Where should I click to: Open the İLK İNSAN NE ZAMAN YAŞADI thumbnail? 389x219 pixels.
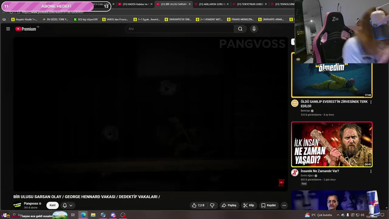click(x=332, y=144)
